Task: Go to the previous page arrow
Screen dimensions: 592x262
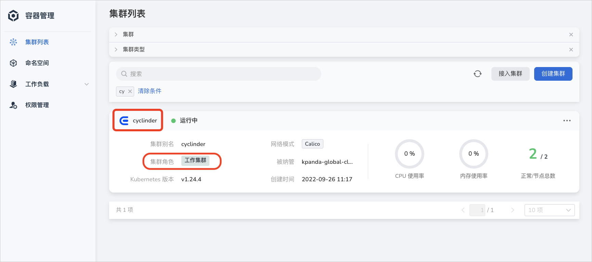Action: tap(463, 210)
